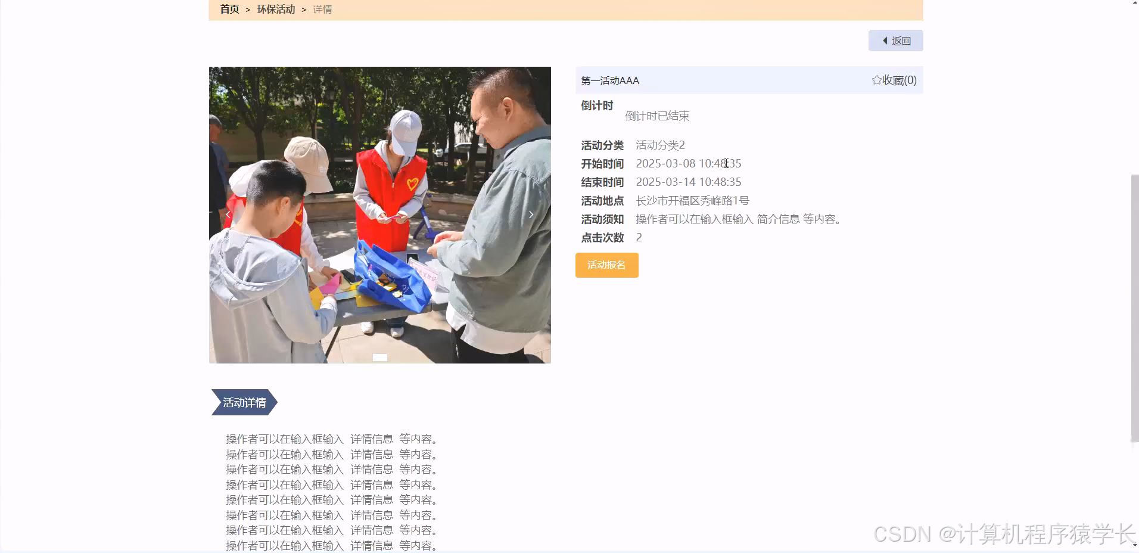Click the page vertical scrollbar thumb

coord(1134,308)
